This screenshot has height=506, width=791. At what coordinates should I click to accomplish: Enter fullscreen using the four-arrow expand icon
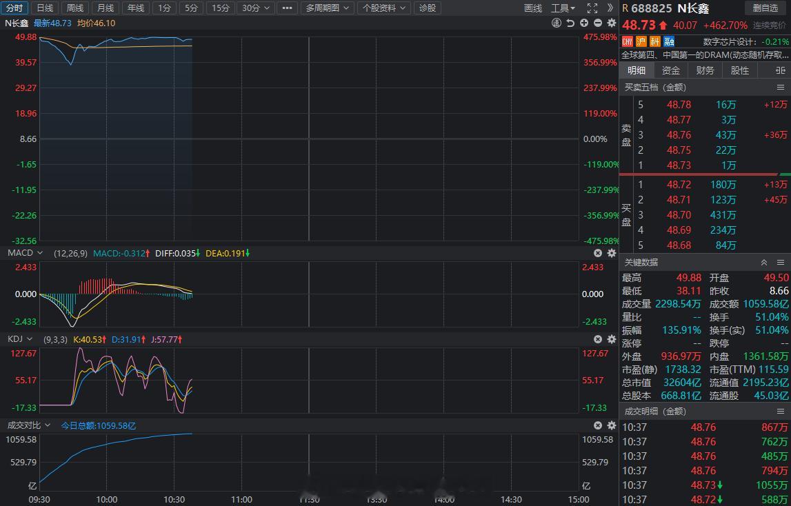coord(592,8)
